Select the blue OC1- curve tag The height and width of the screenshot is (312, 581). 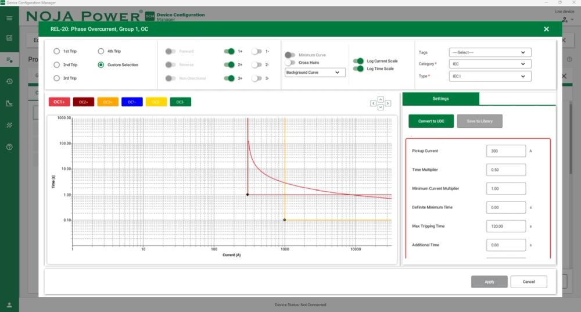click(x=132, y=102)
